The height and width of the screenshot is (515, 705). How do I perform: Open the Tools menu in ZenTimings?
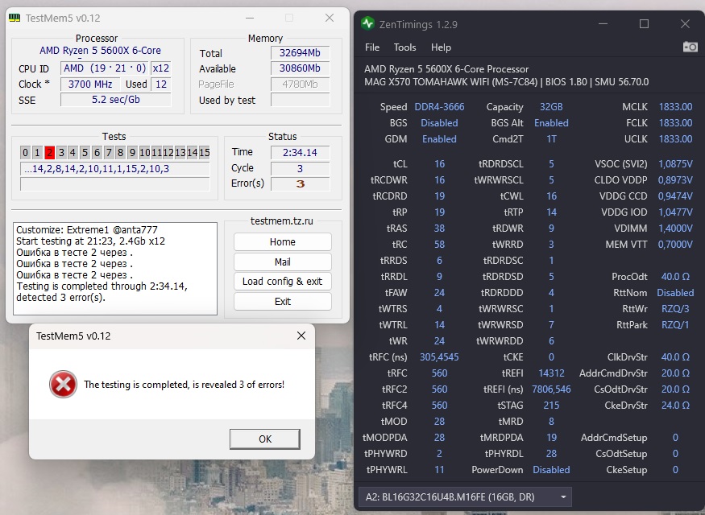[x=404, y=47]
